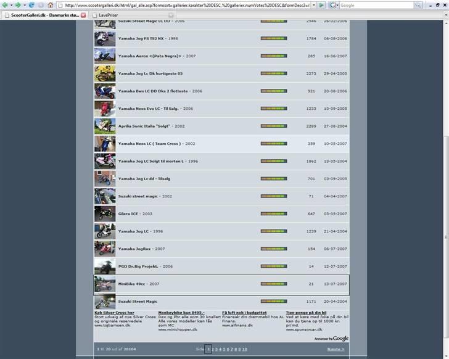The width and height of the screenshot is (449, 359).
Task: Click the Aprilia Sonic Italia "Solgt" title
Action: tap(144, 126)
